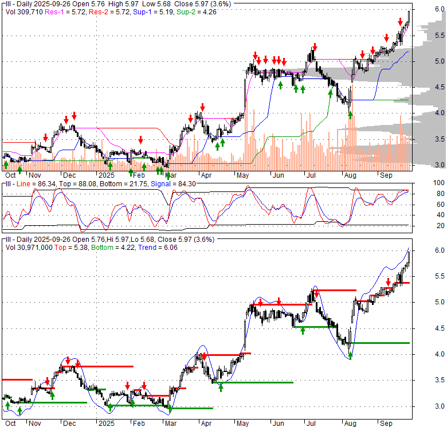
Task: Click the 'Apr' label on the bottom chart axis
Action: coord(206,424)
